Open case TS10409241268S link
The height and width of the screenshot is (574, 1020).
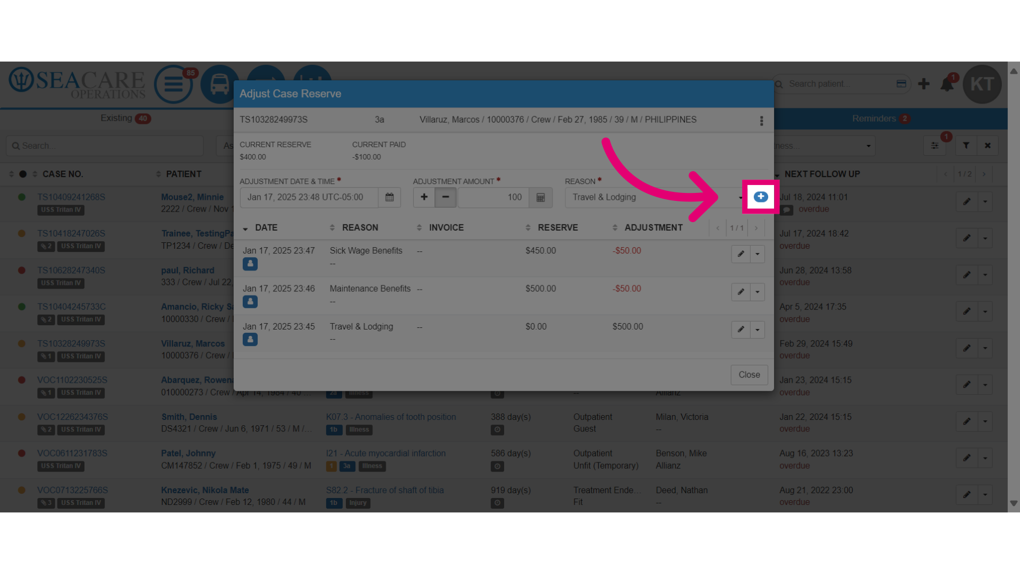(71, 197)
